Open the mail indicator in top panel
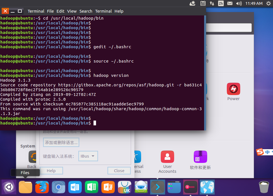The image size is (273, 196). (230, 3)
